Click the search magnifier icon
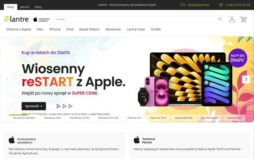The height and width of the screenshot is (159, 254). click(x=220, y=19)
